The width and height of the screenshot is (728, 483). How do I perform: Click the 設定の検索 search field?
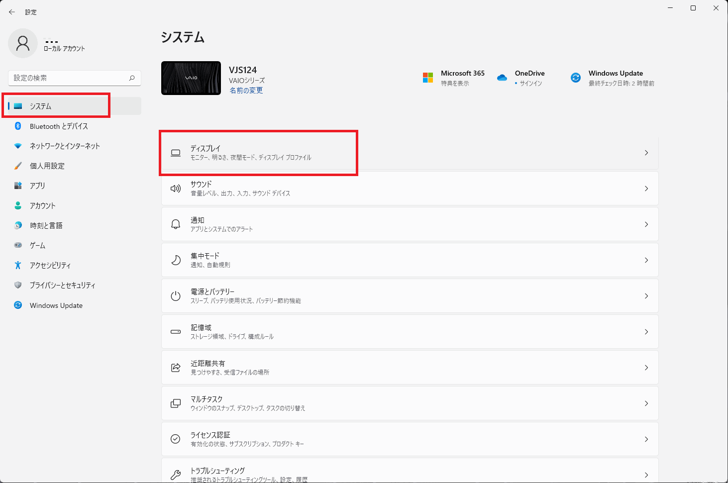[75, 78]
